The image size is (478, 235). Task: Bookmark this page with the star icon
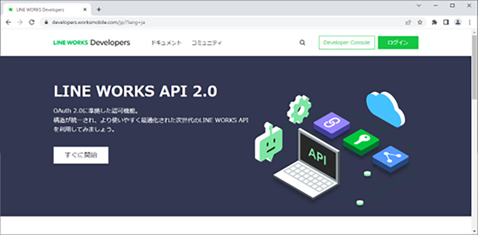pos(420,22)
